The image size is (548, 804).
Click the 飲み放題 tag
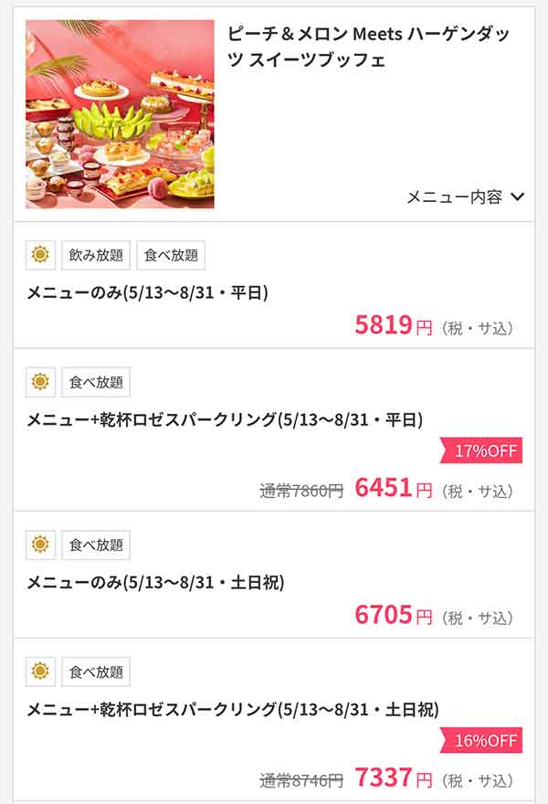pos(96,255)
